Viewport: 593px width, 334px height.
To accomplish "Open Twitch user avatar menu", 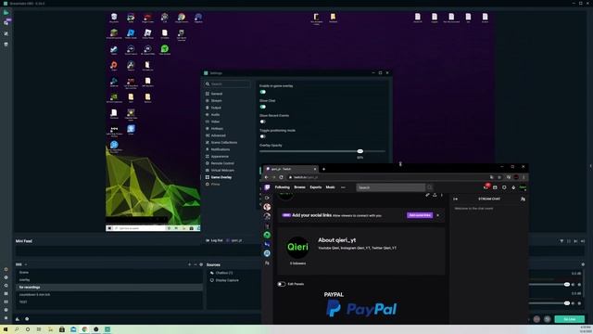I will 523,187.
